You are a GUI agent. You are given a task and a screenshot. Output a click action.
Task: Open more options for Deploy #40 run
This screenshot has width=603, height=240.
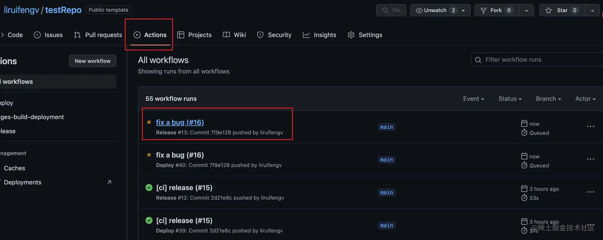[591, 159]
